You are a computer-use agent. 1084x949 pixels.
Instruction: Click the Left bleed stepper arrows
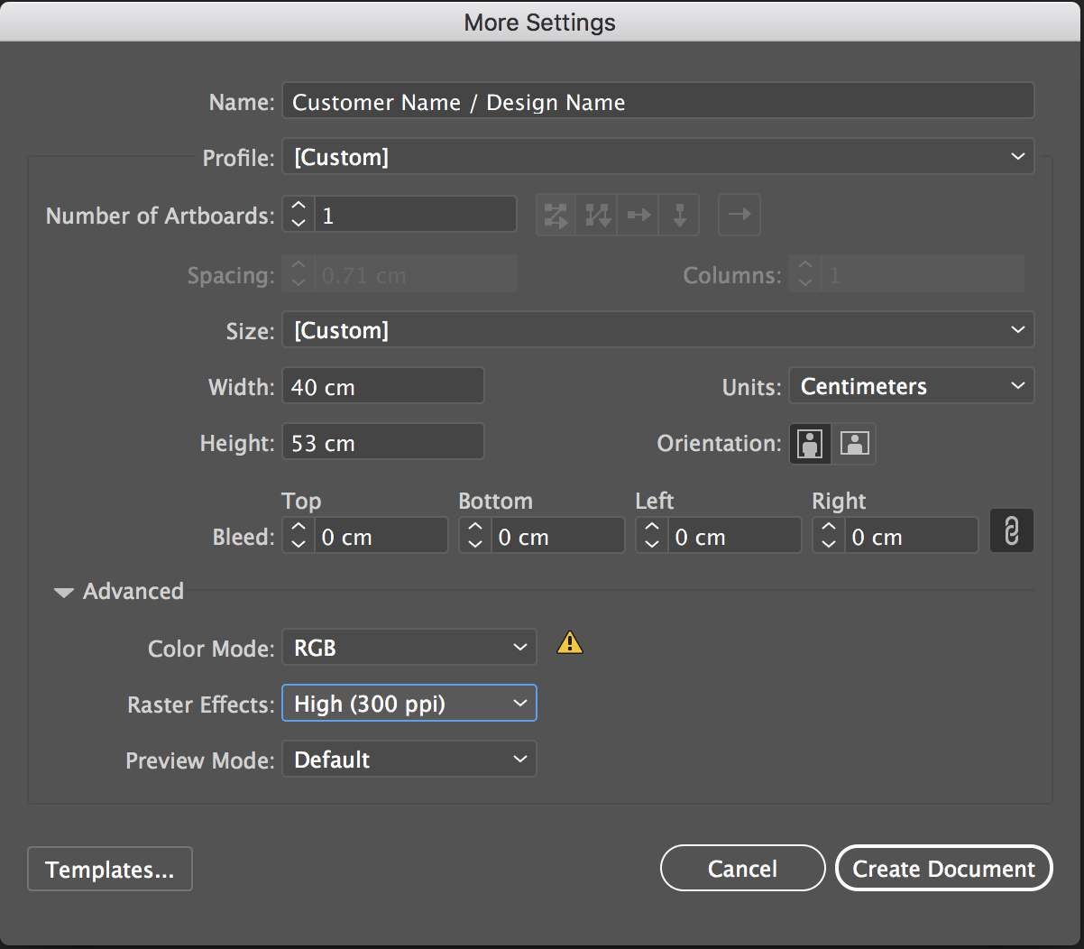pos(652,537)
